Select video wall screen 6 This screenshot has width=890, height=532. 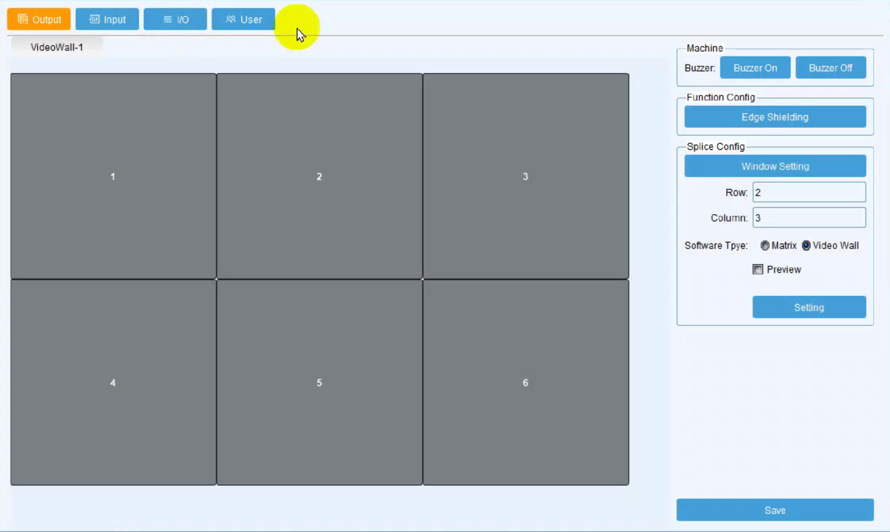pyautogui.click(x=525, y=382)
